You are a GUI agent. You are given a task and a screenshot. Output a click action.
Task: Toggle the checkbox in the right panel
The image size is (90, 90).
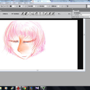click(x=73, y=13)
